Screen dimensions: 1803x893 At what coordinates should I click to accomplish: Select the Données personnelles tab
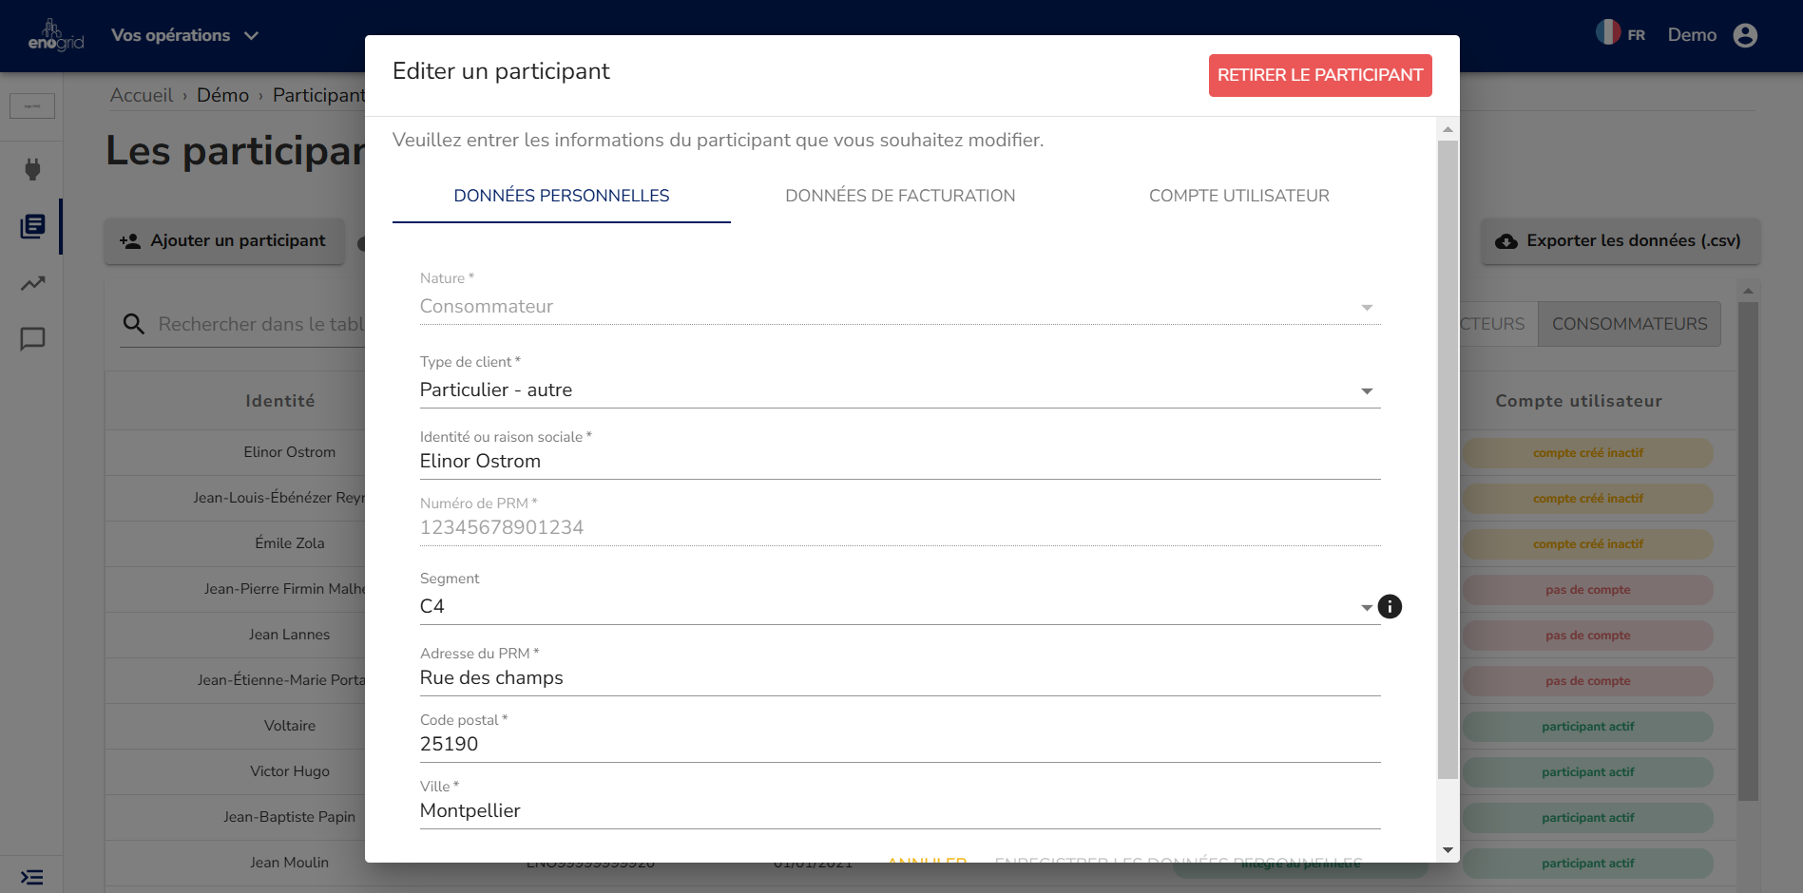(561, 196)
